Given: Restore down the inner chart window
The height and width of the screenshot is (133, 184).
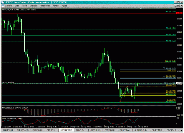Looking at the screenshot, I should pyautogui.click(x=178, y=6).
